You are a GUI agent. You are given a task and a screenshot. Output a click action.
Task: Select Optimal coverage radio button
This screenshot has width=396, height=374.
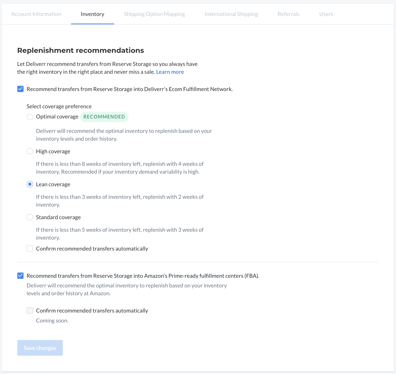[30, 117]
